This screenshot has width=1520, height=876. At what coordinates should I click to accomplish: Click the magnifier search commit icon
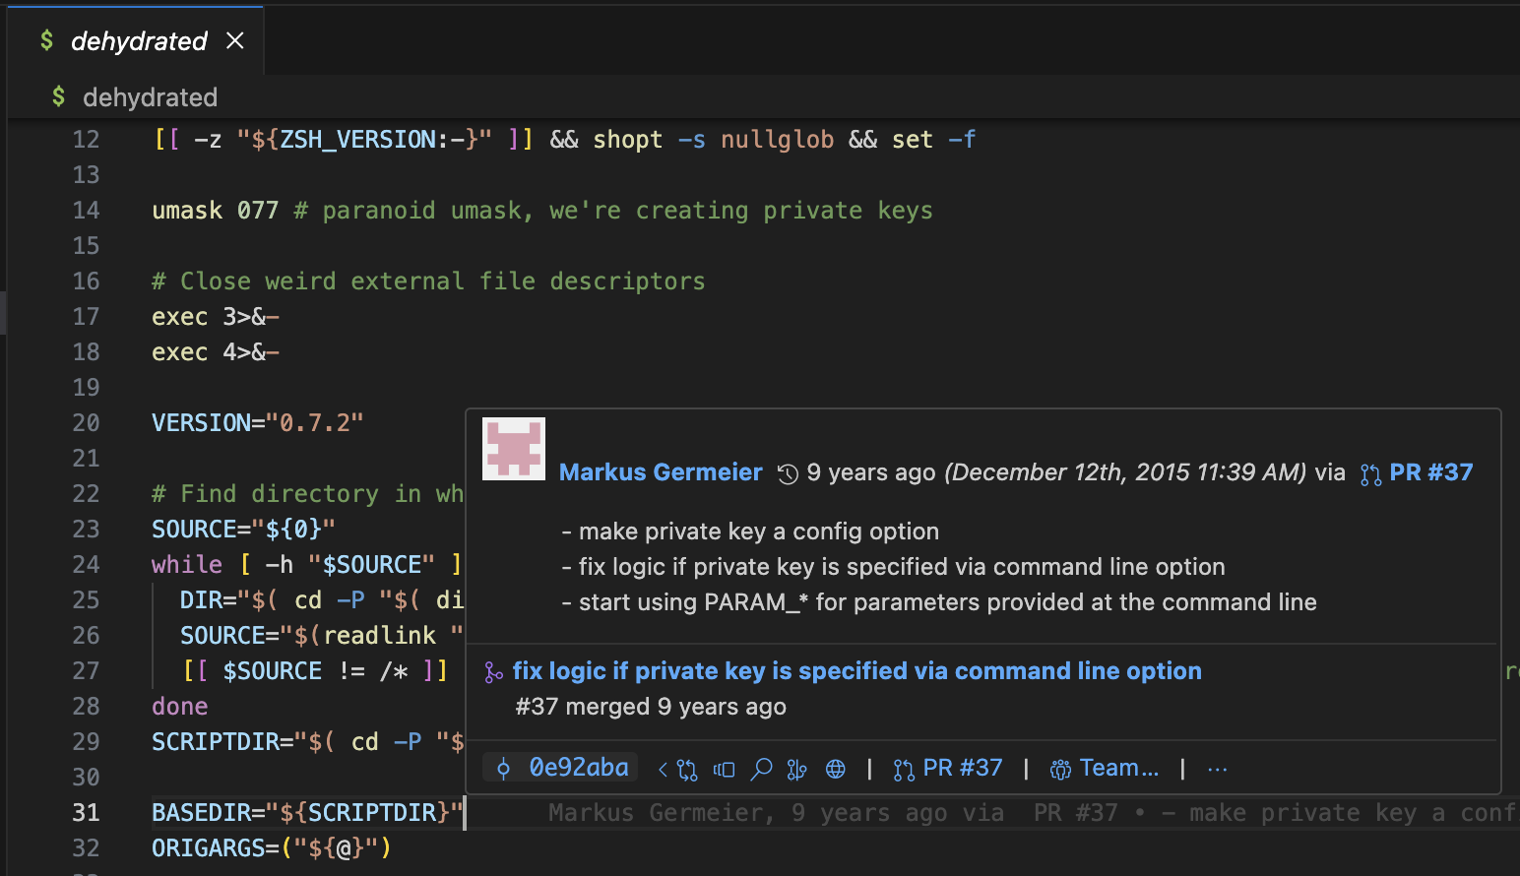pos(761,769)
